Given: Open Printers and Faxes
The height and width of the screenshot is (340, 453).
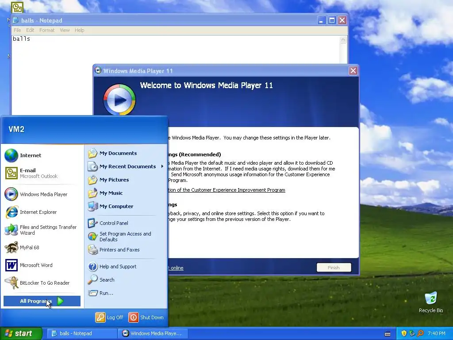Looking at the screenshot, I should pos(126,250).
